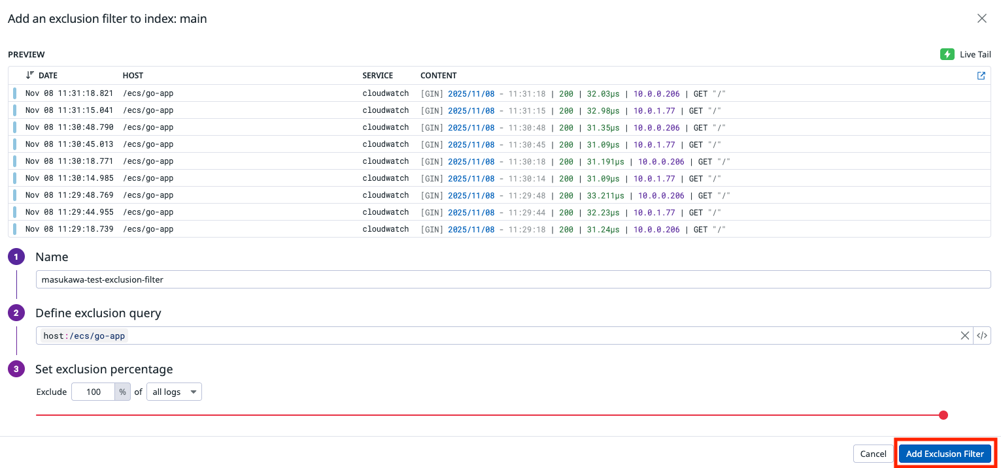1001x468 pixels.
Task: Click the step 3 circle badge
Action: 16,369
